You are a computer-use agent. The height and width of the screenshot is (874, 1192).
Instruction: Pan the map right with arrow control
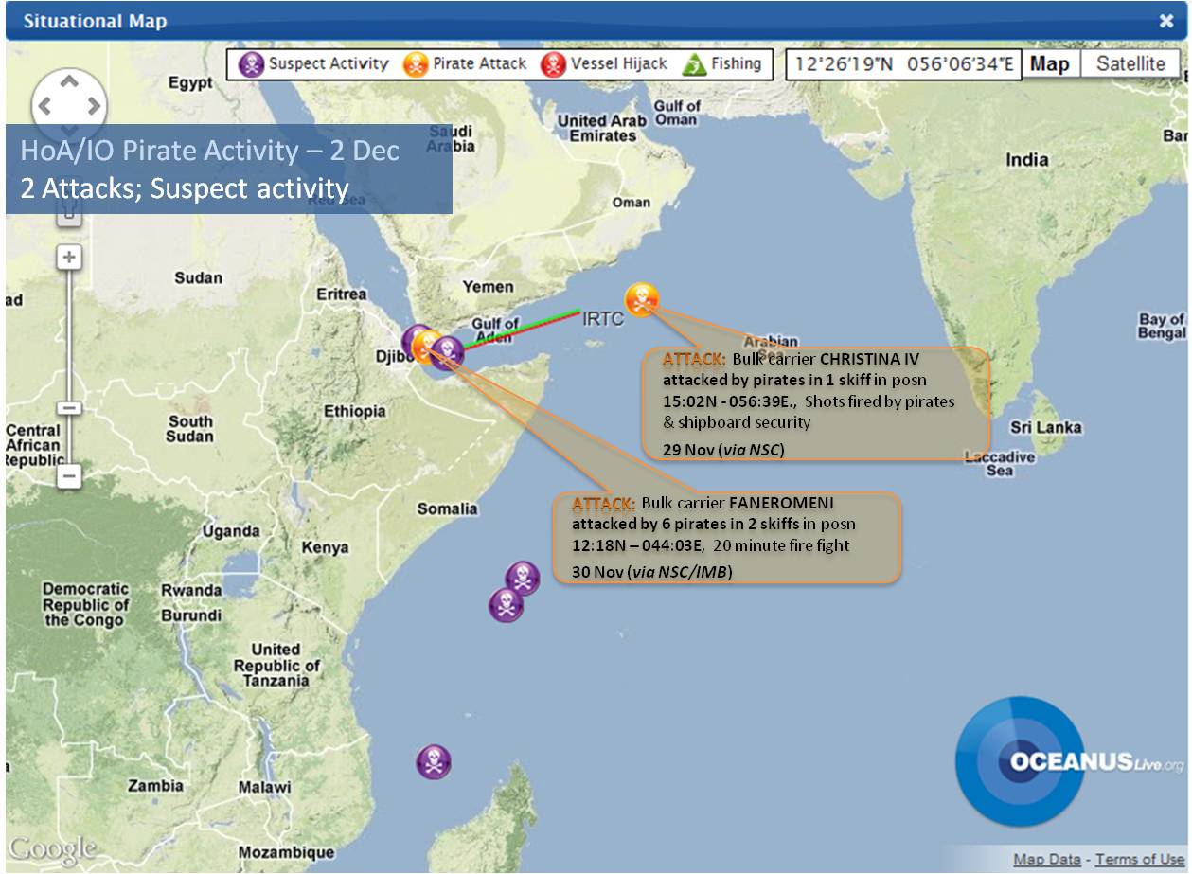click(x=95, y=105)
